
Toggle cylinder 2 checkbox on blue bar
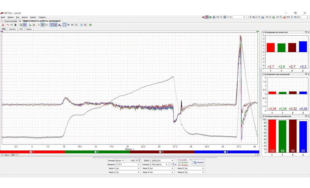pyautogui.click(x=225, y=152)
